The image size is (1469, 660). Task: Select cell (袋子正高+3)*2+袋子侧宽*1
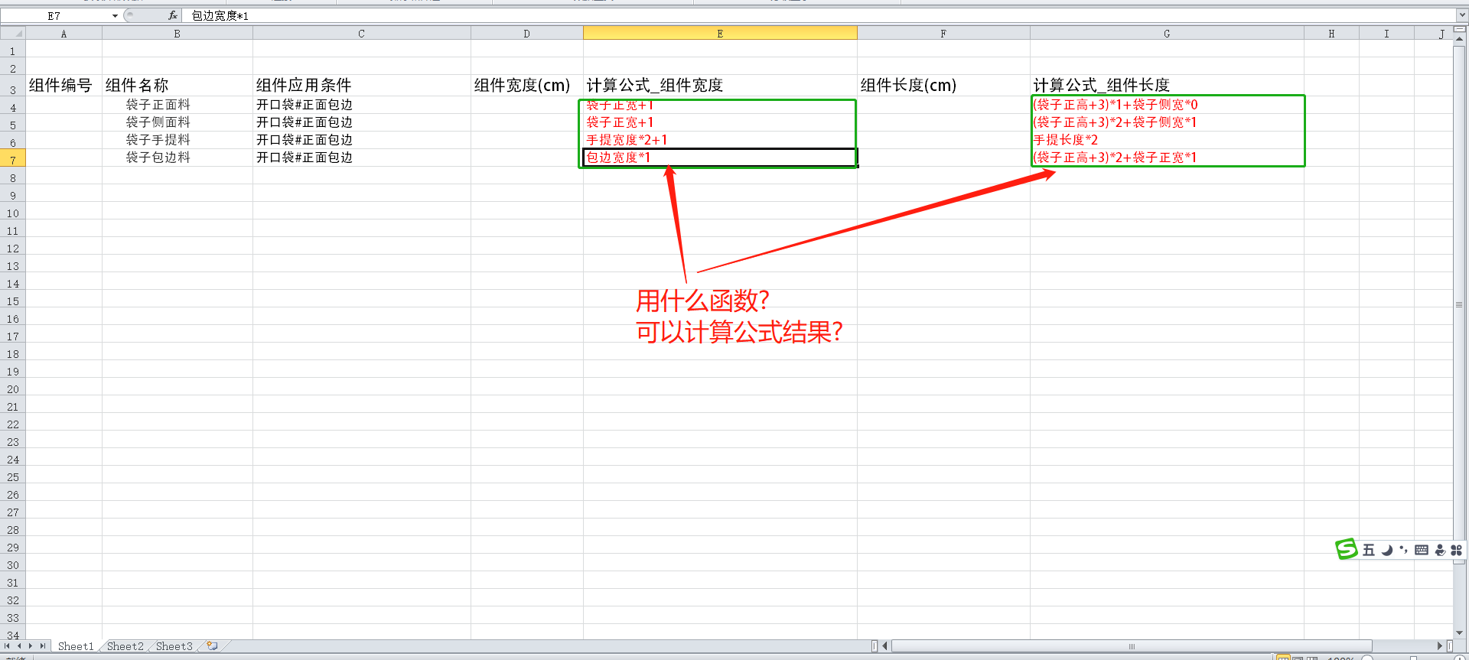point(1167,122)
